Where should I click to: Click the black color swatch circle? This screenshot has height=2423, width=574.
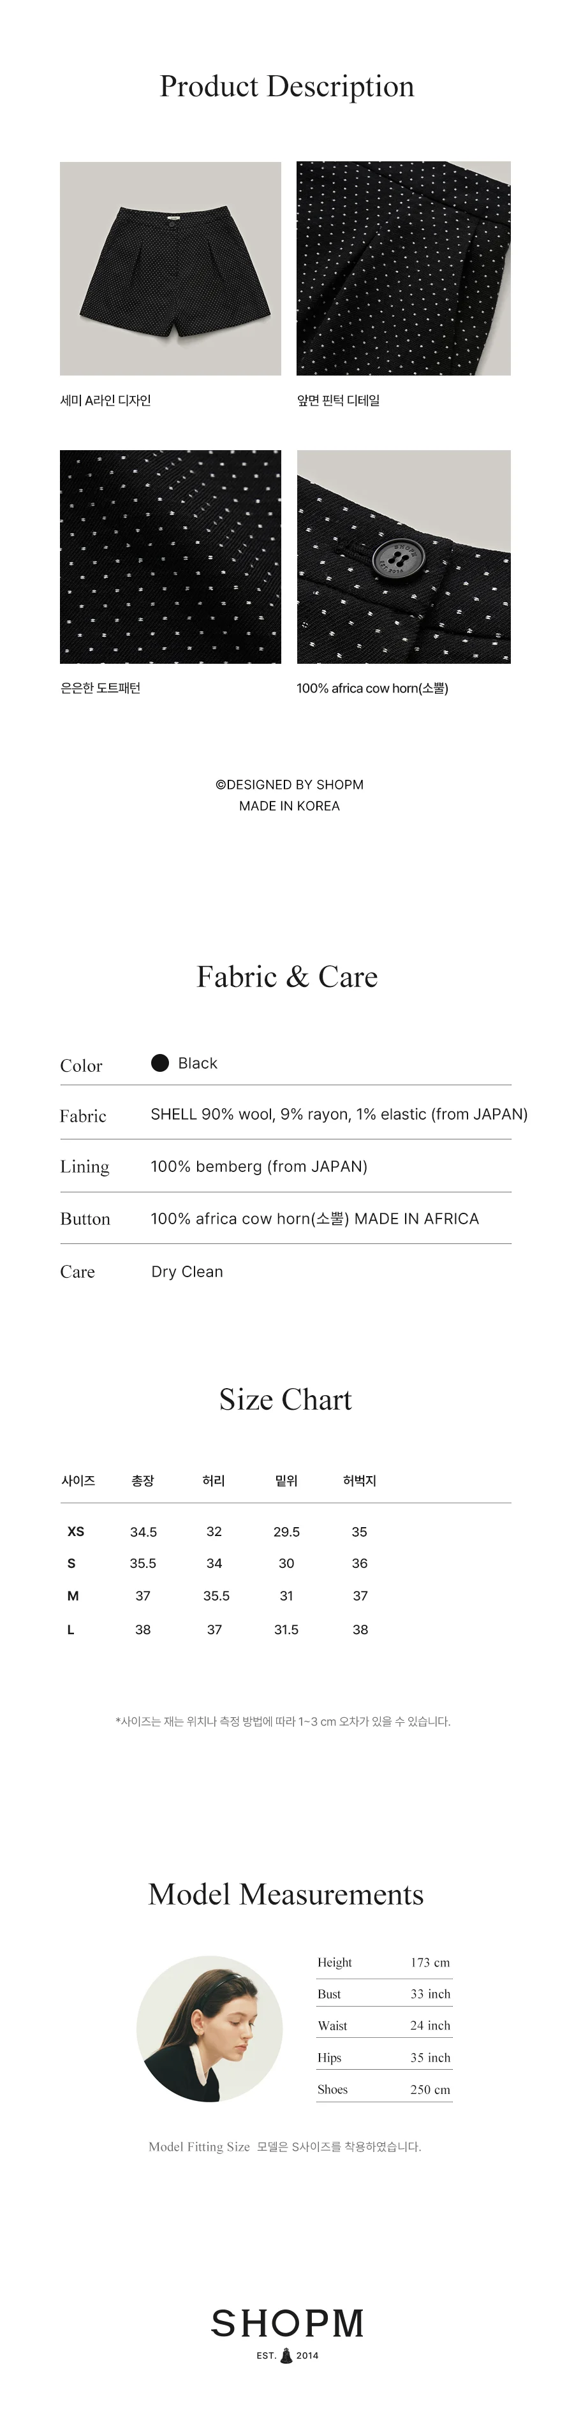pyautogui.click(x=160, y=1063)
